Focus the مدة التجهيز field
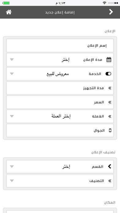 click(x=60, y=88)
